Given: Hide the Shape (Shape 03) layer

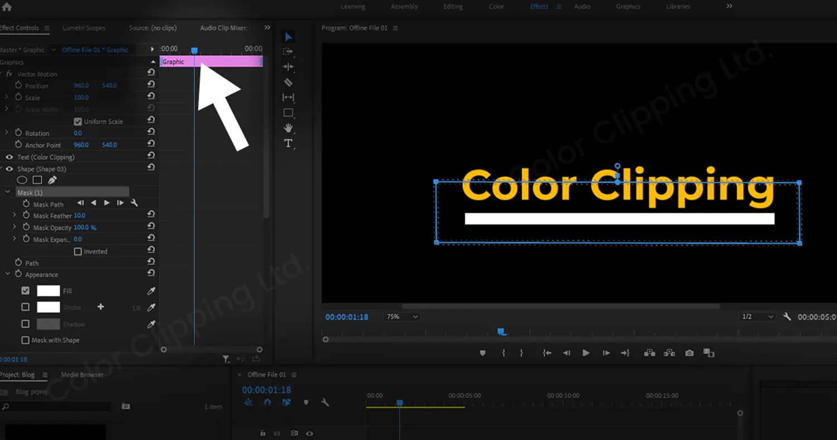Looking at the screenshot, I should pos(8,169).
